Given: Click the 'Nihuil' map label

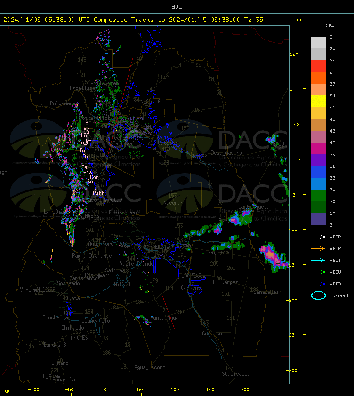Looking at the screenshot, I should pyautogui.click(x=122, y=285).
